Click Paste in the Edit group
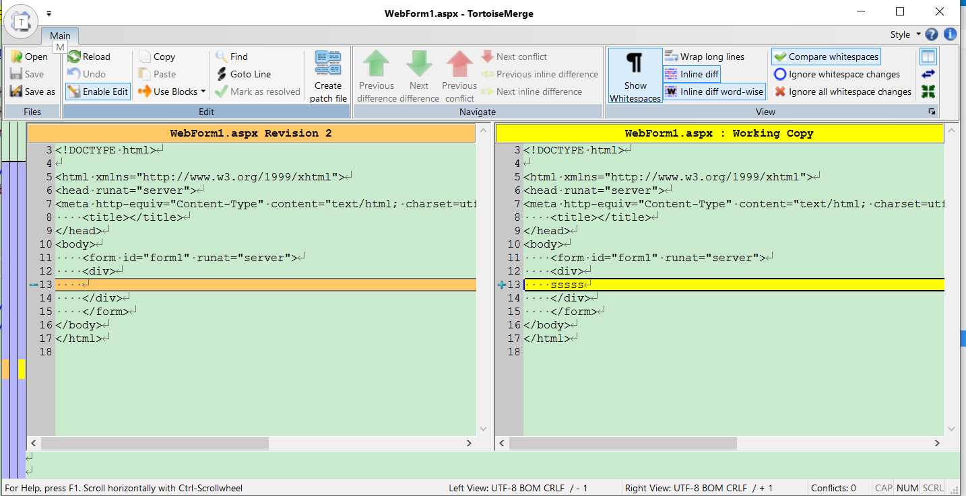This screenshot has width=966, height=496. tap(157, 74)
